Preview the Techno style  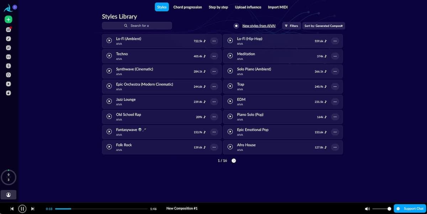(x=109, y=56)
